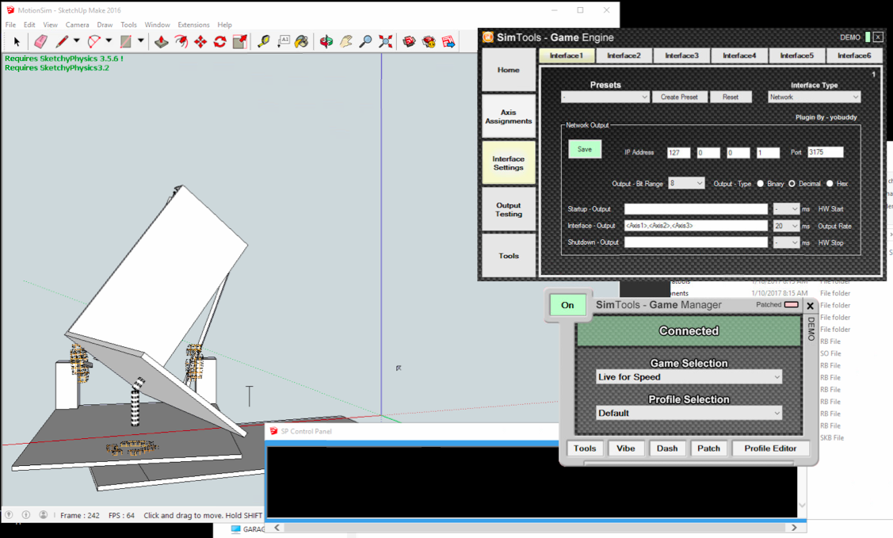Open the Arc tool options arrow
The image size is (893, 538).
pyautogui.click(x=109, y=41)
